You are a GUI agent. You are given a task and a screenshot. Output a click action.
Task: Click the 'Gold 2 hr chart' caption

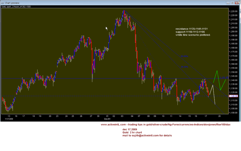(132, 133)
